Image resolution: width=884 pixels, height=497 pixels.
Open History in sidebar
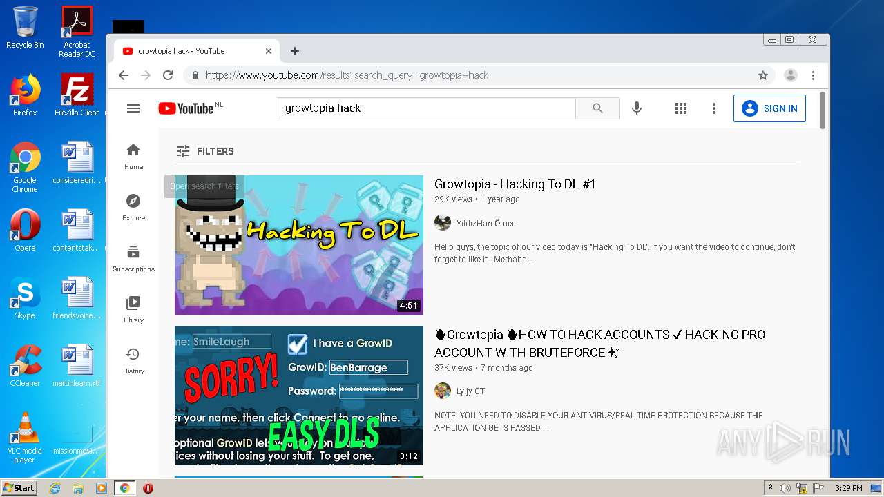[133, 361]
